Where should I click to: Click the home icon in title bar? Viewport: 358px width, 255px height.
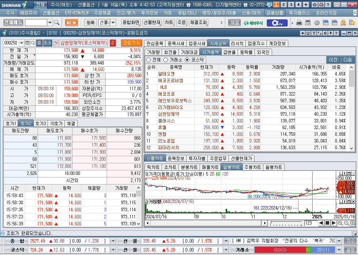315,5
